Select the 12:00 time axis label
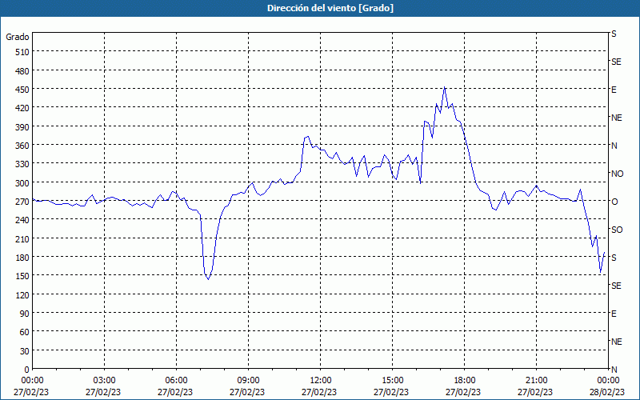The width and height of the screenshot is (640, 400). point(321,381)
